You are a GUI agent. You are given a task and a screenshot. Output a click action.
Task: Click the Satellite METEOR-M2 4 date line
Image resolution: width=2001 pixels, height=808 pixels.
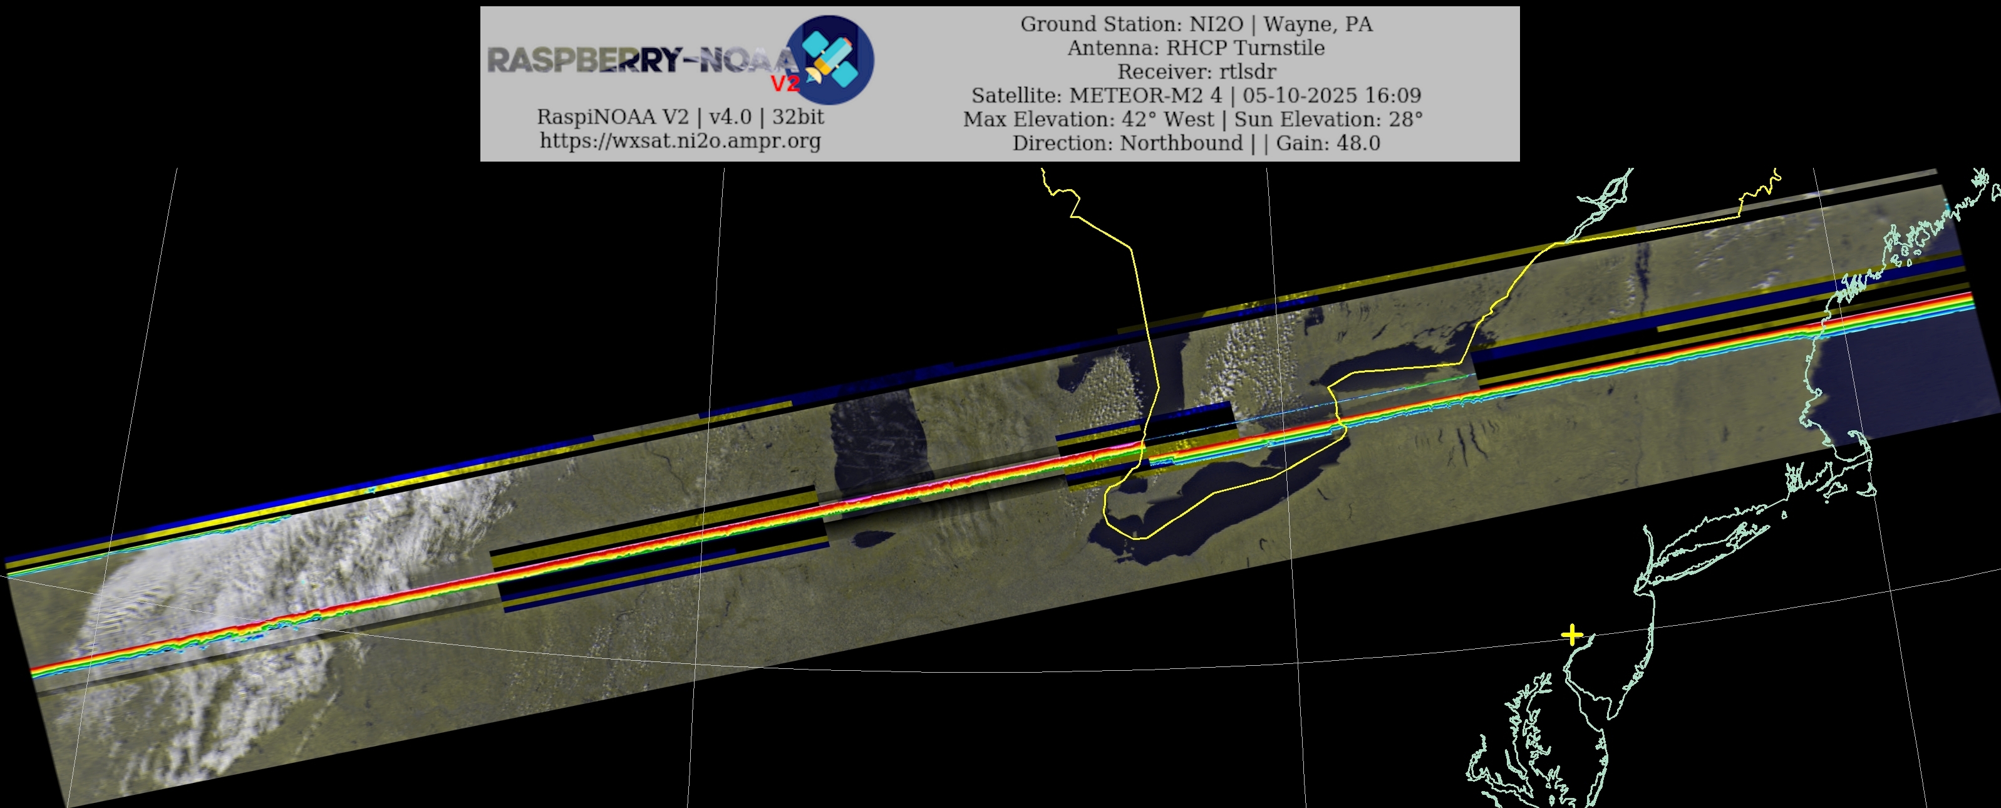coord(1196,96)
